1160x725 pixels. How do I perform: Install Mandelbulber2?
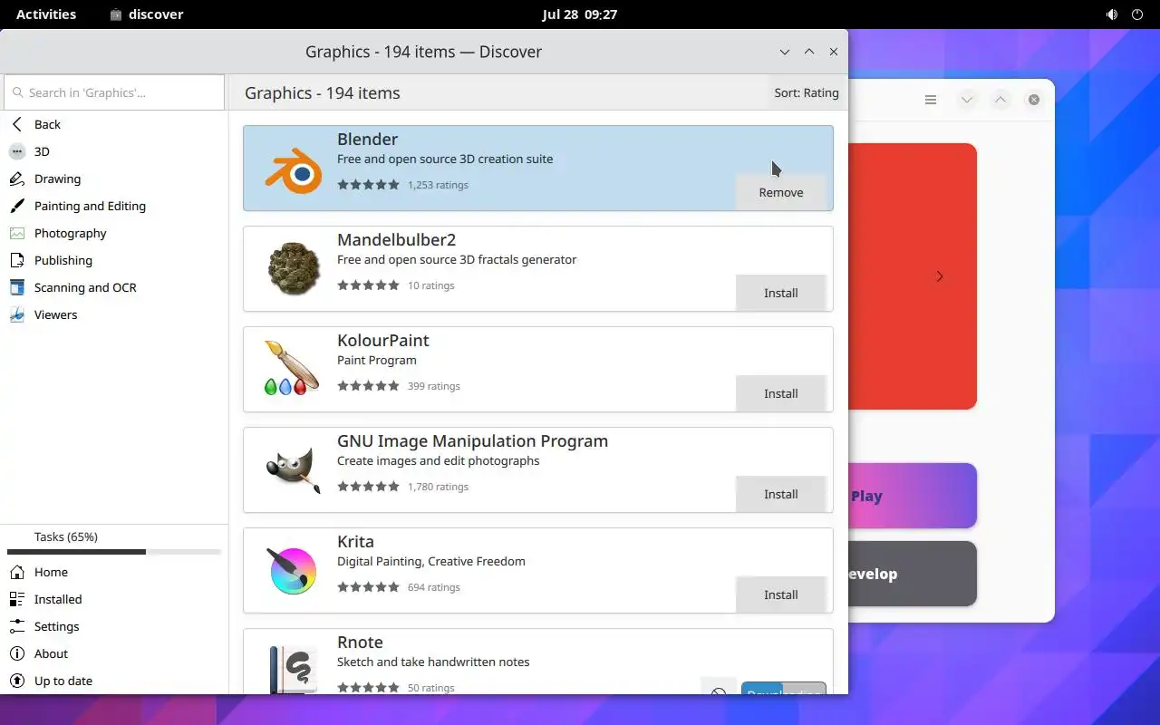[x=780, y=293]
